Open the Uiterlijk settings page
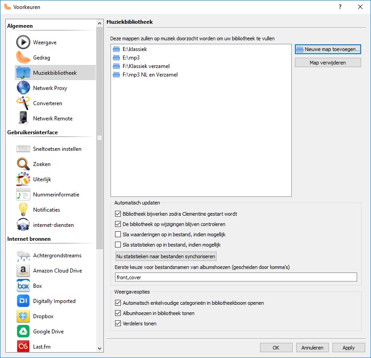 [x=55, y=179]
